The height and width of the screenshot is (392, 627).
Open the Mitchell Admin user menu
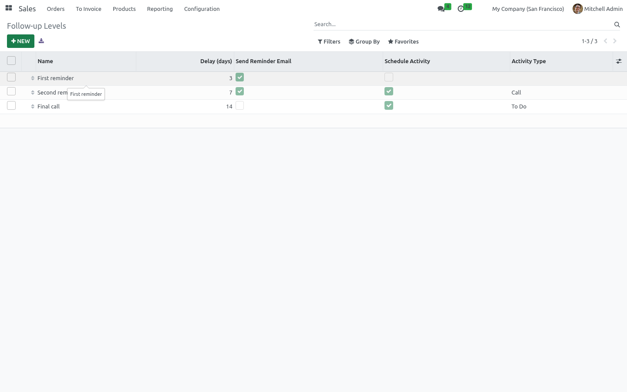coord(597,9)
